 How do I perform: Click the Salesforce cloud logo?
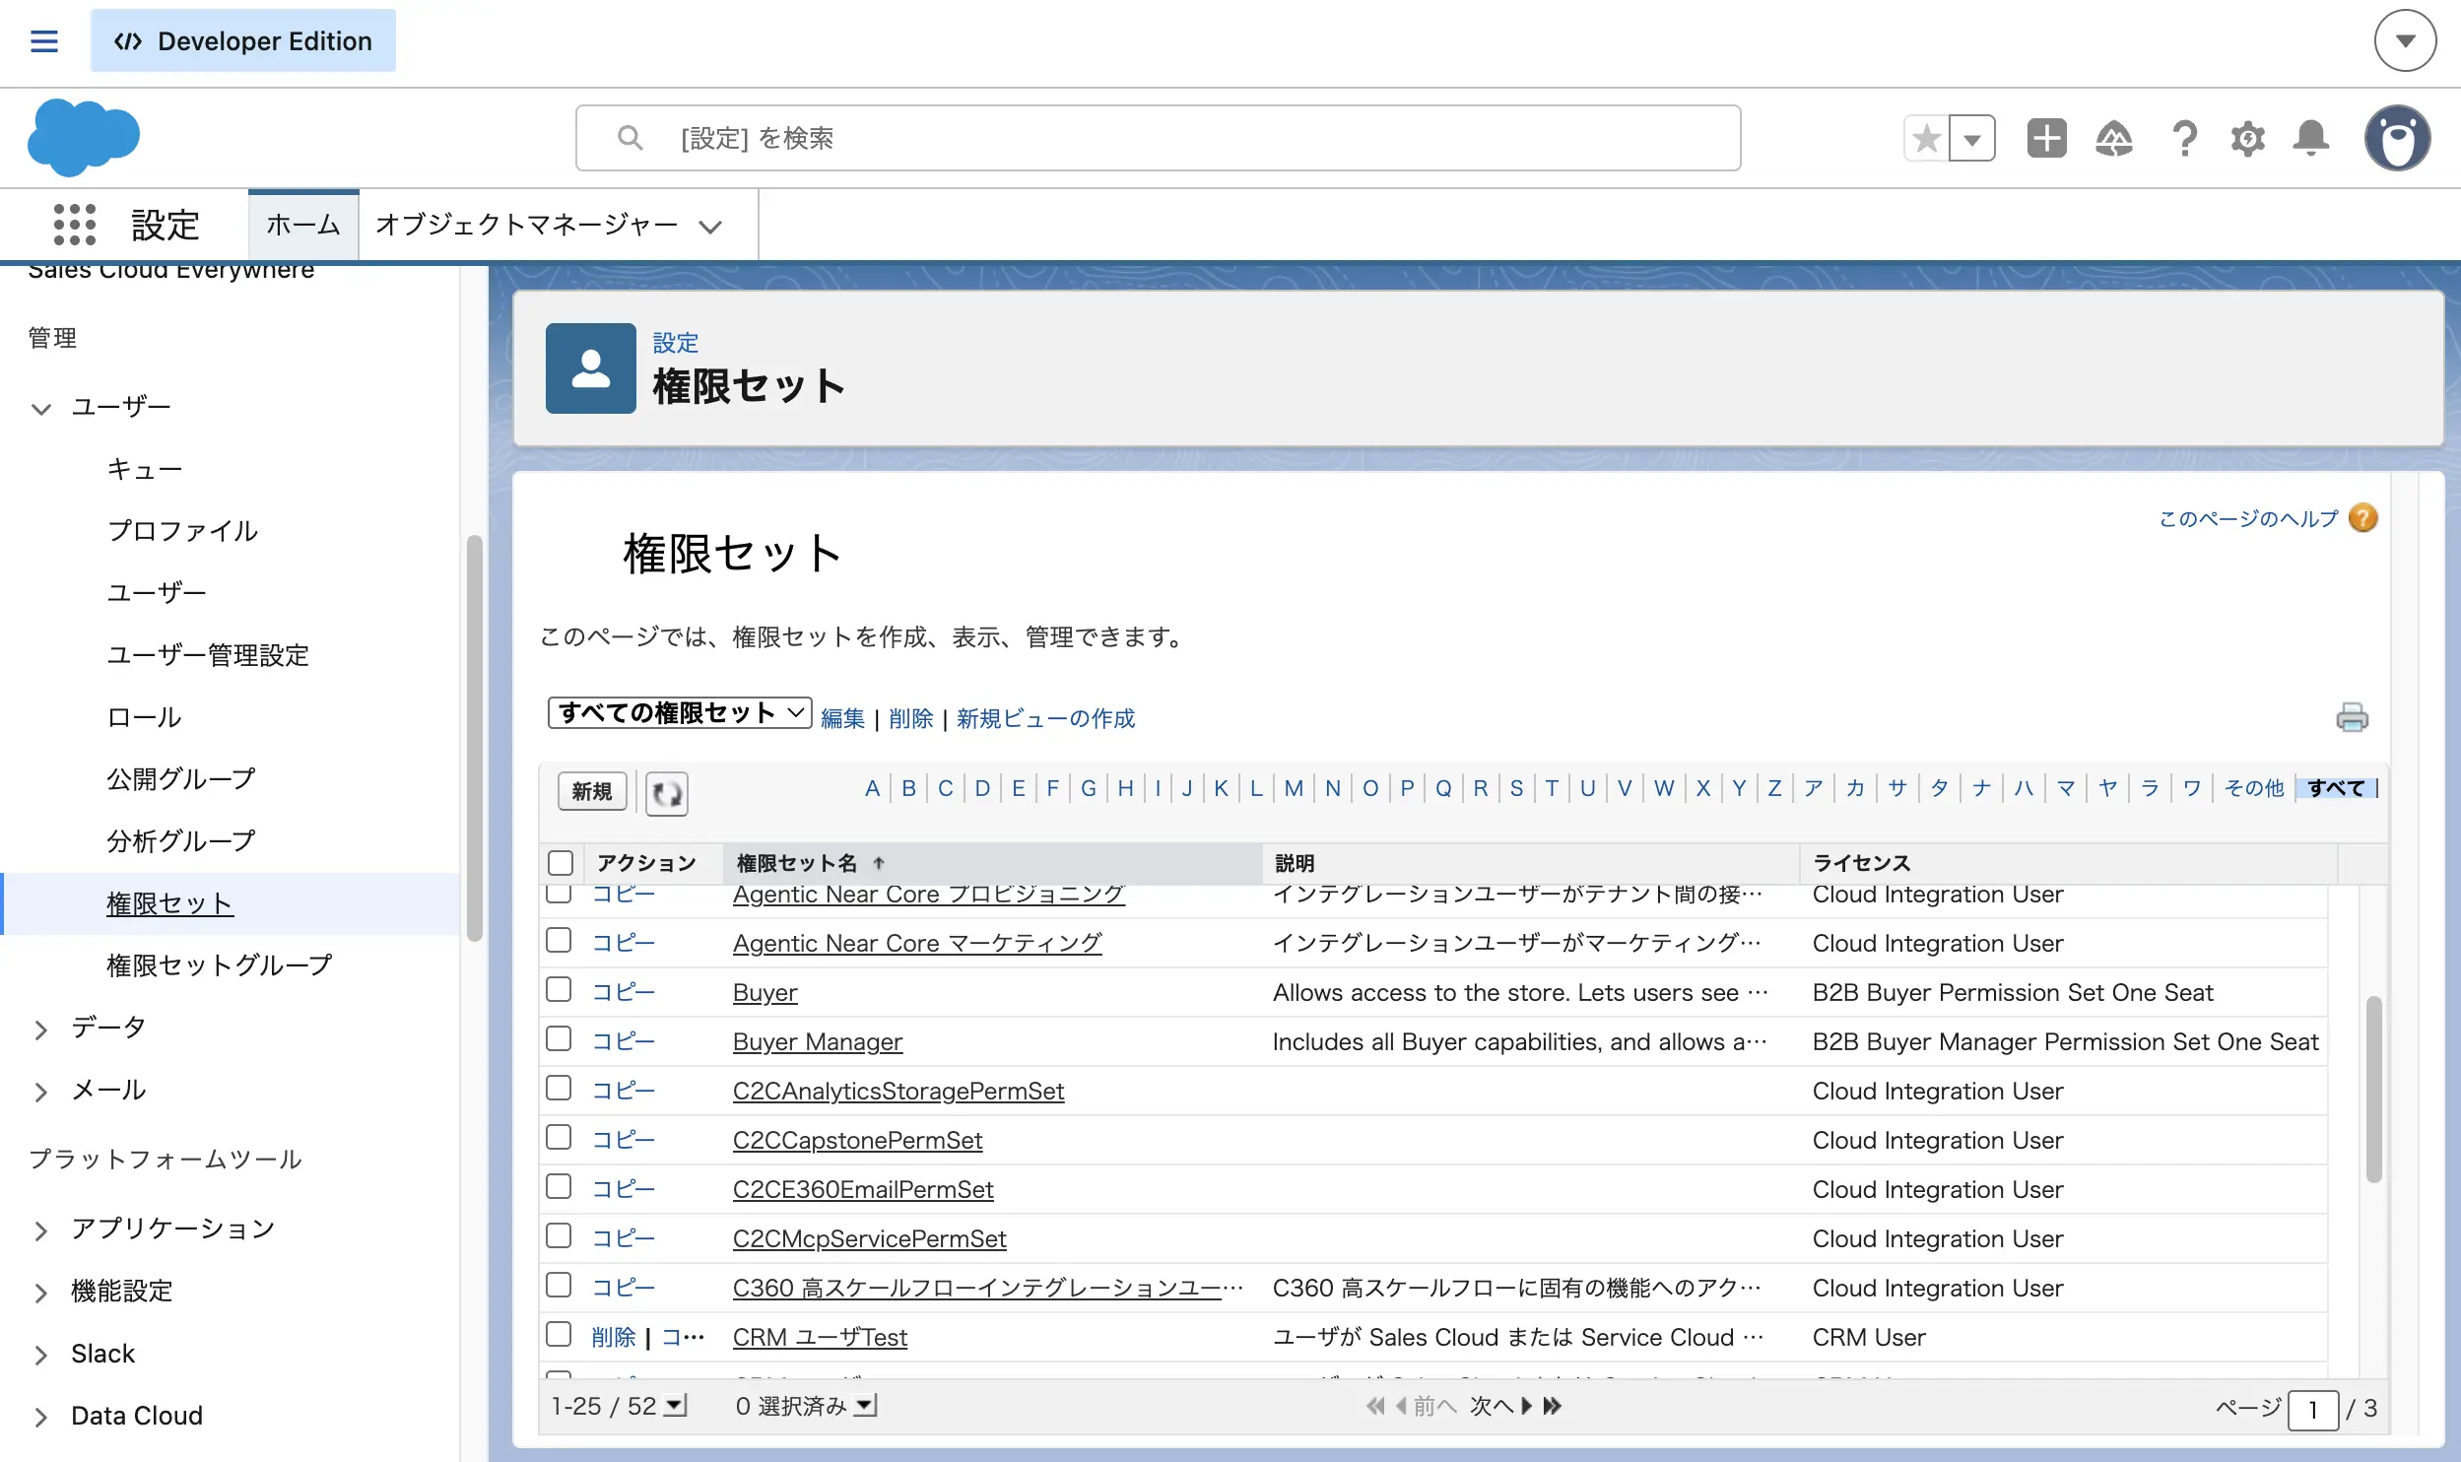(84, 137)
